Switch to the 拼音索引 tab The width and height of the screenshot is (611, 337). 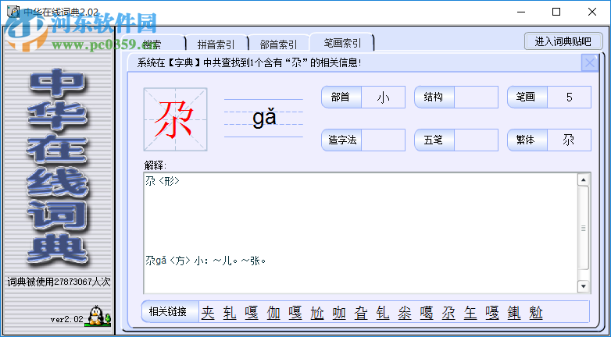click(216, 44)
